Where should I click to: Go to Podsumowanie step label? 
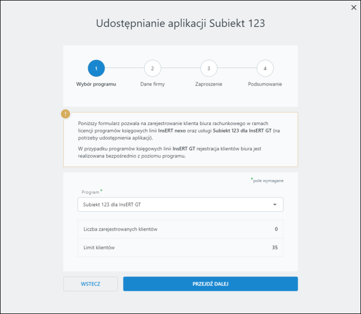pos(265,84)
